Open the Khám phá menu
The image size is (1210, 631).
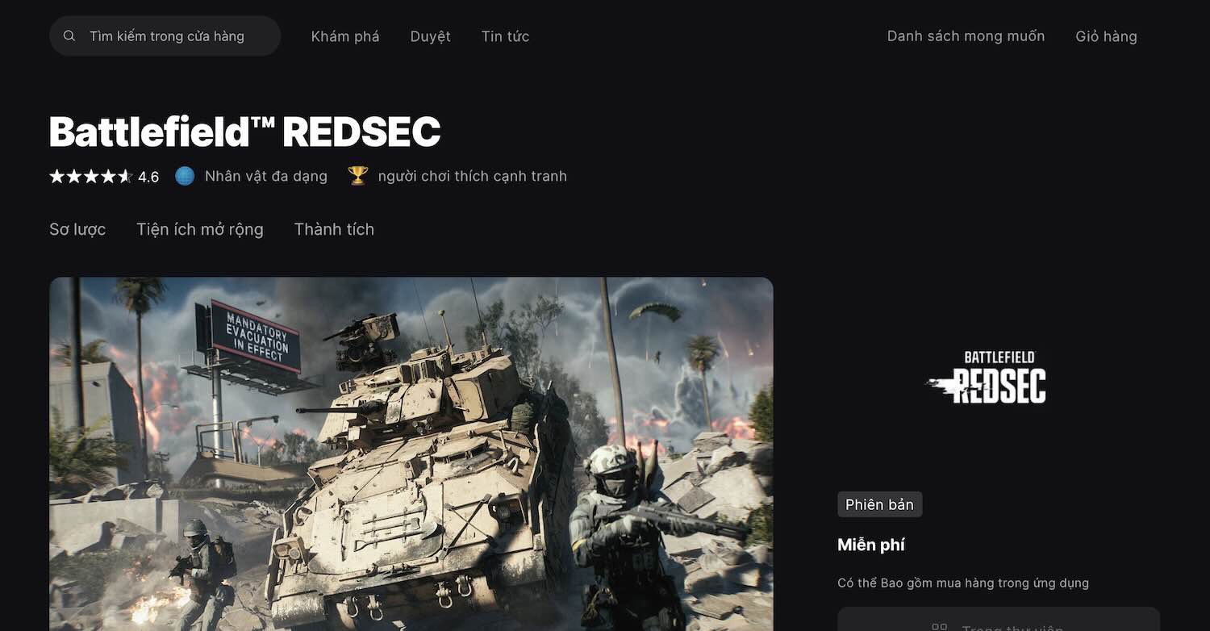pos(345,36)
